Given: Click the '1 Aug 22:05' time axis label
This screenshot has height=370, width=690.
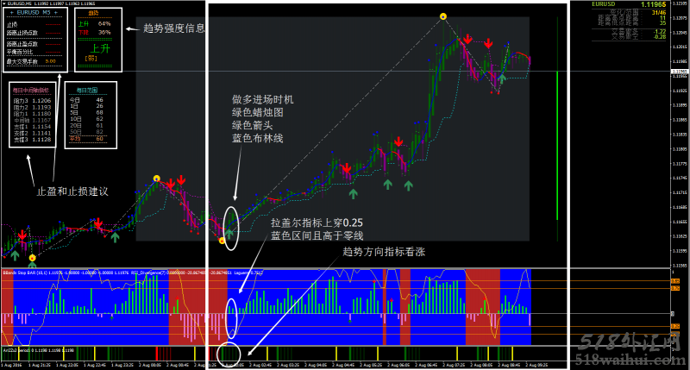Looking at the screenshot, I should (x=67, y=365).
